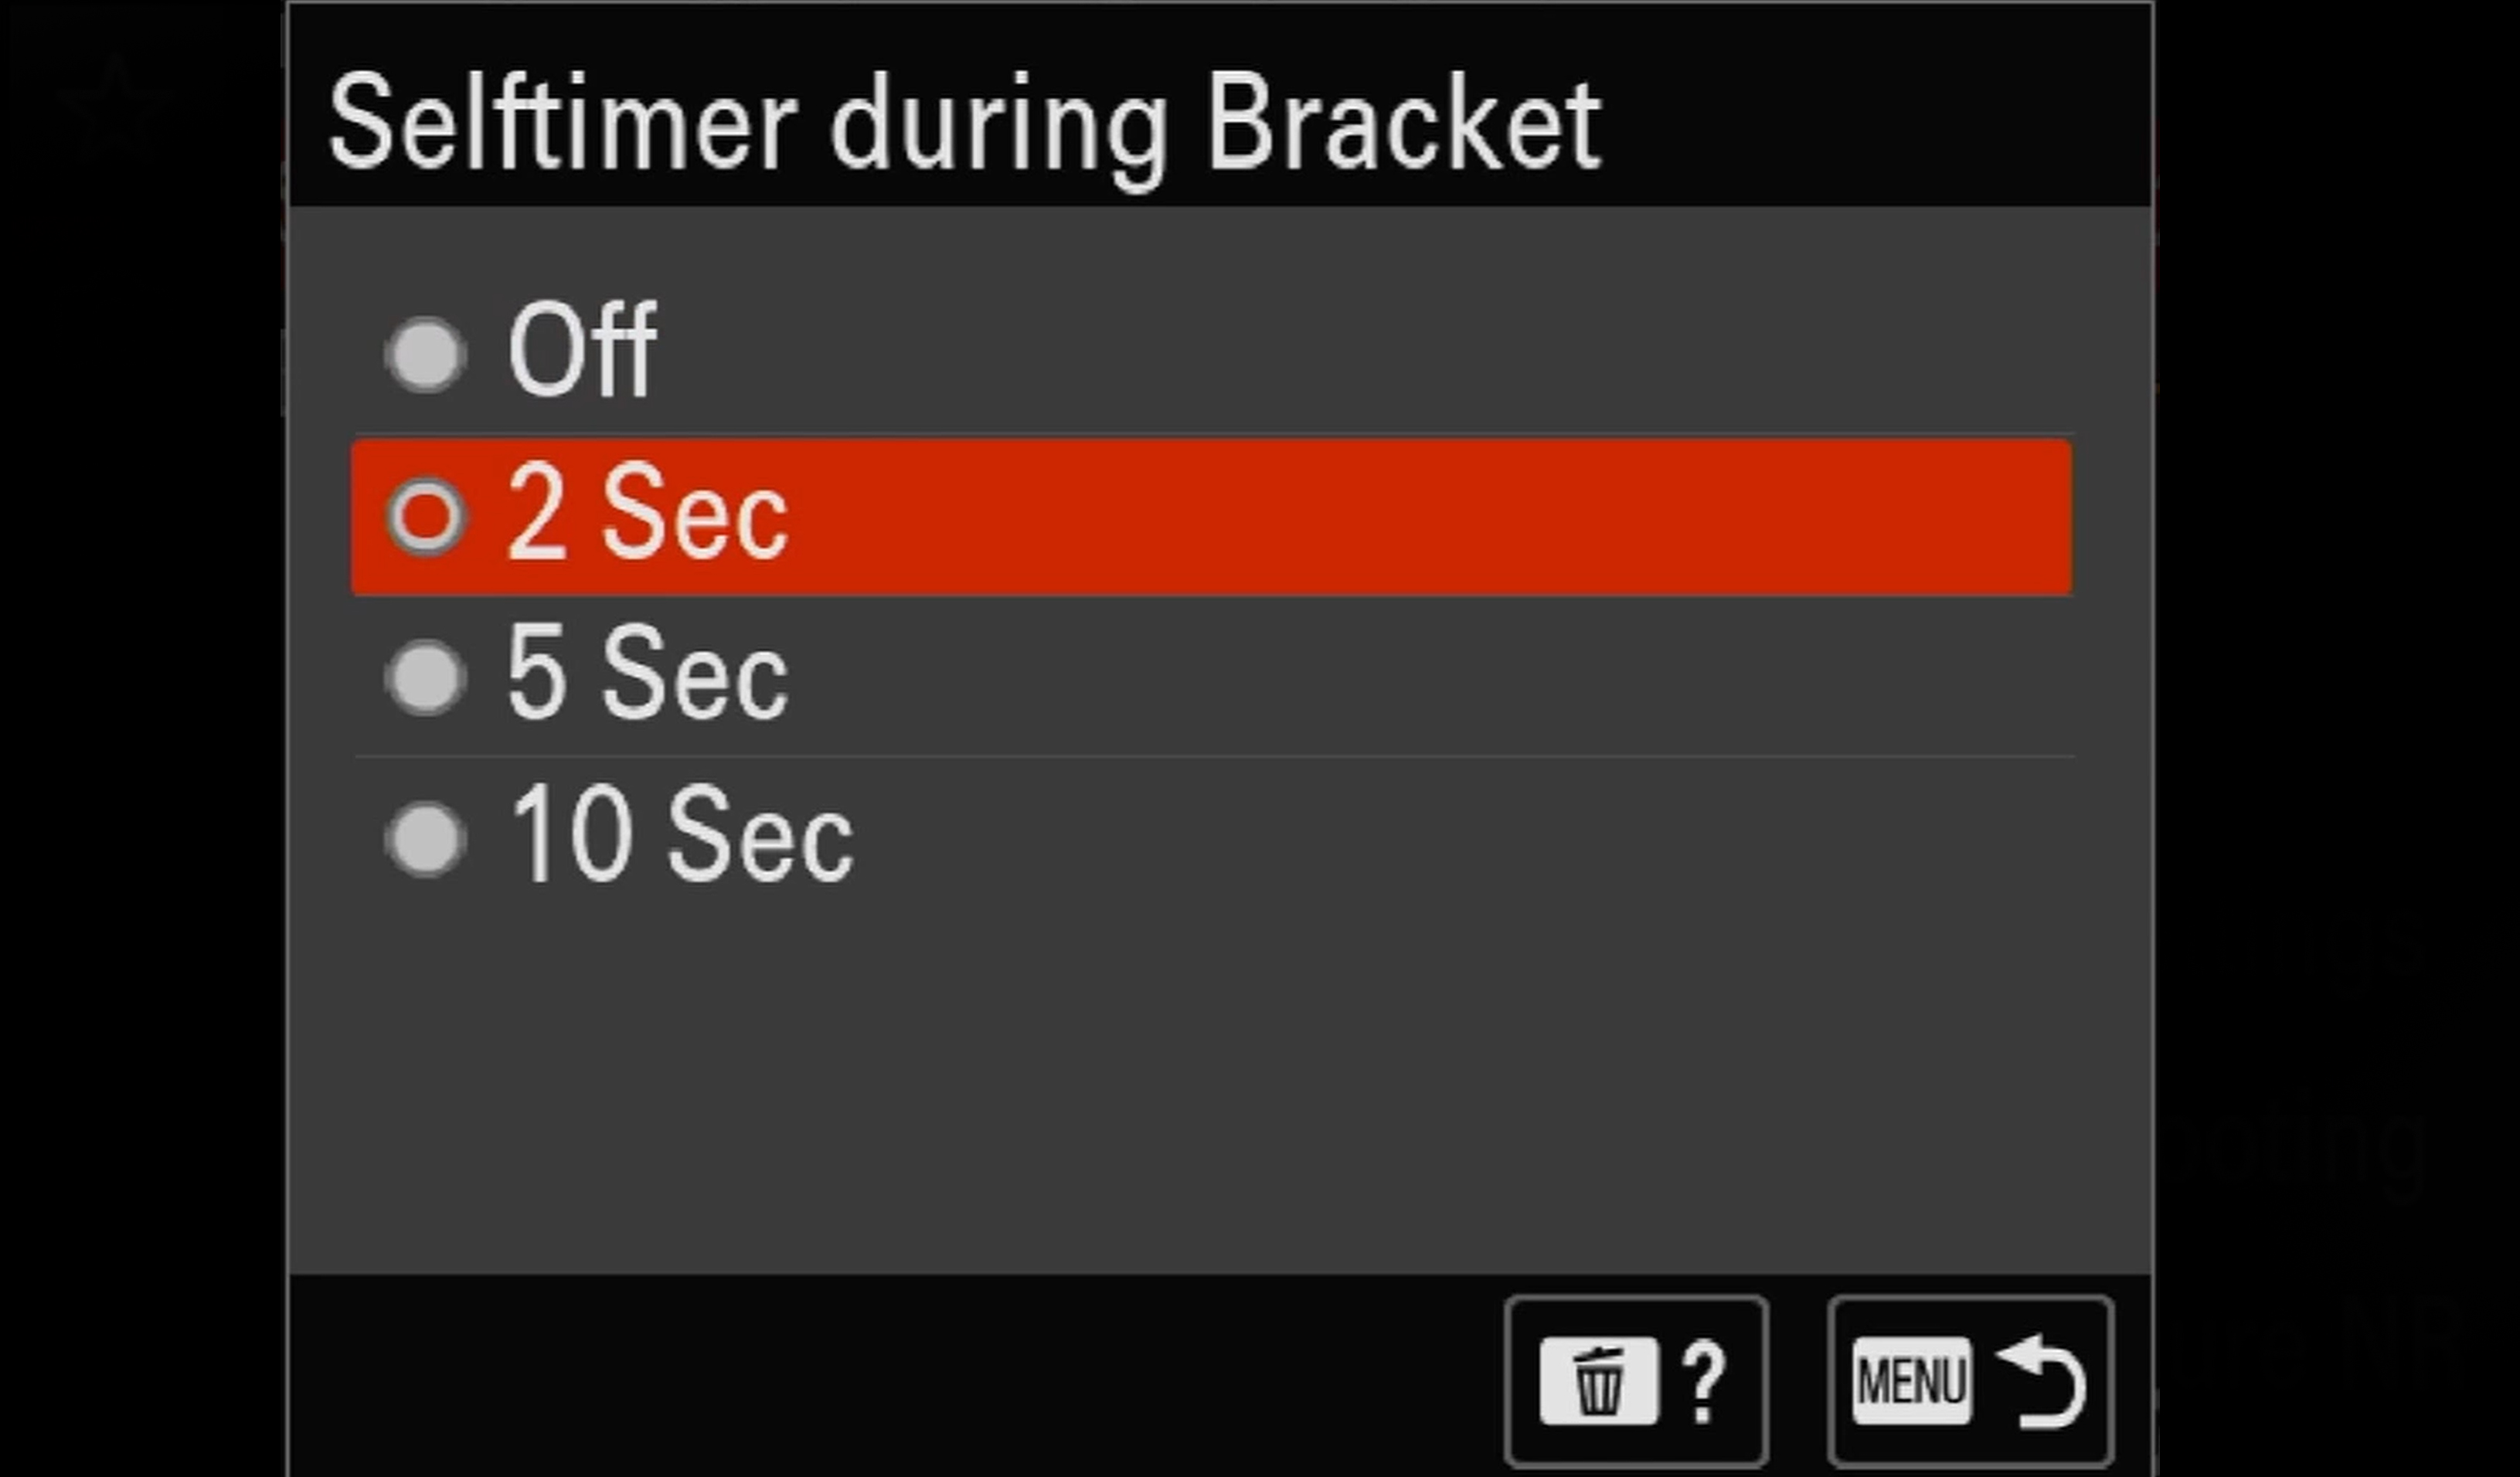Image resolution: width=2520 pixels, height=1477 pixels.
Task: Choose the Off text label
Action: [582, 350]
